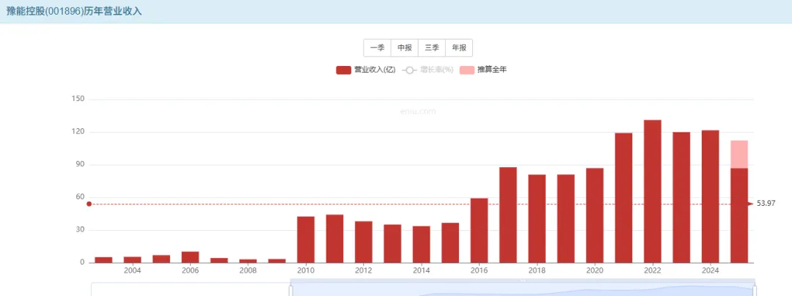Click the 2024 revenue bar
The image size is (792, 296).
(x=710, y=196)
